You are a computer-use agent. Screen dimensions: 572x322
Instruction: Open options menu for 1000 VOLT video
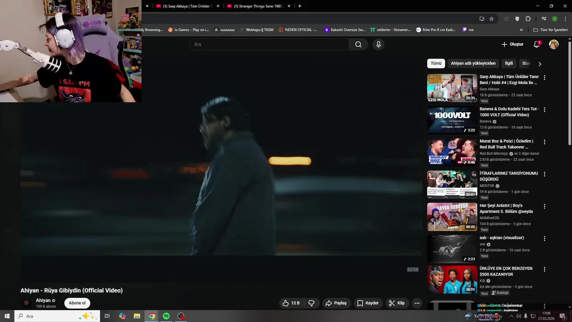pos(544,110)
